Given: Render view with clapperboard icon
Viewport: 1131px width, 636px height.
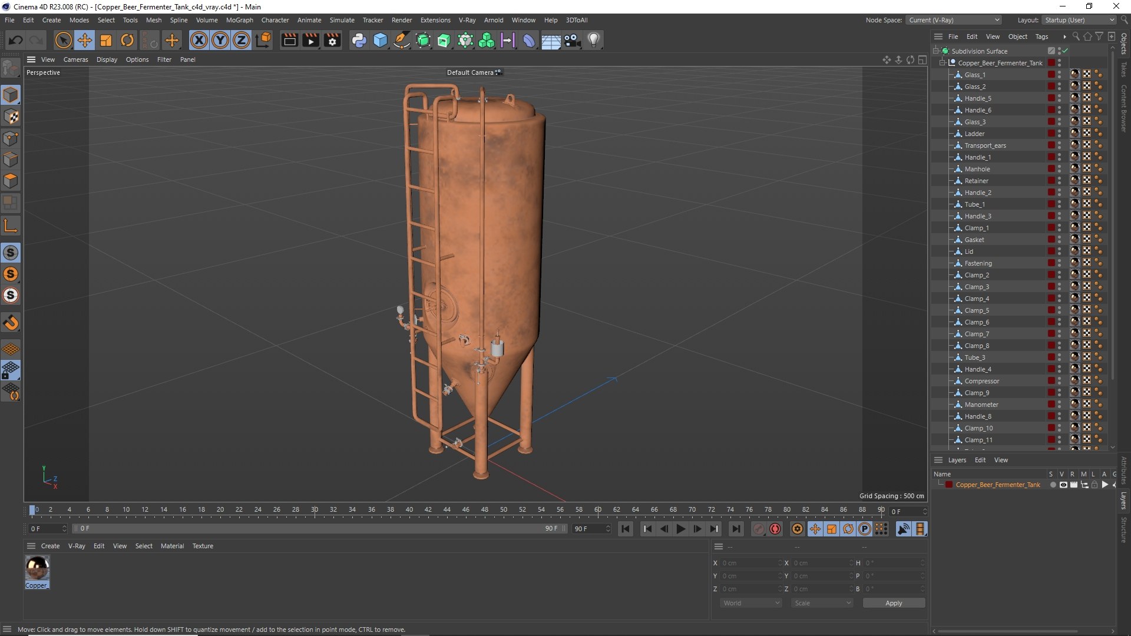Looking at the screenshot, I should pos(289,40).
